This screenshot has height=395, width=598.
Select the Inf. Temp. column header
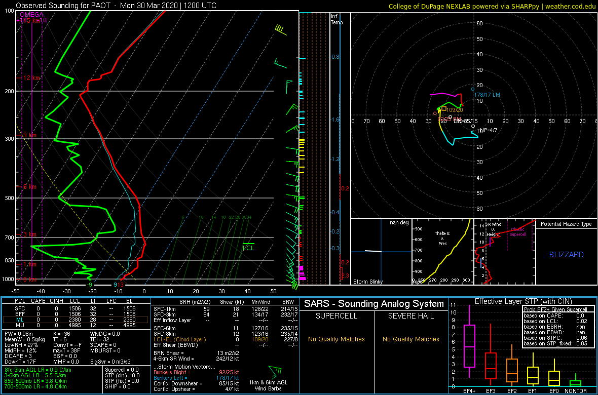[x=338, y=19]
